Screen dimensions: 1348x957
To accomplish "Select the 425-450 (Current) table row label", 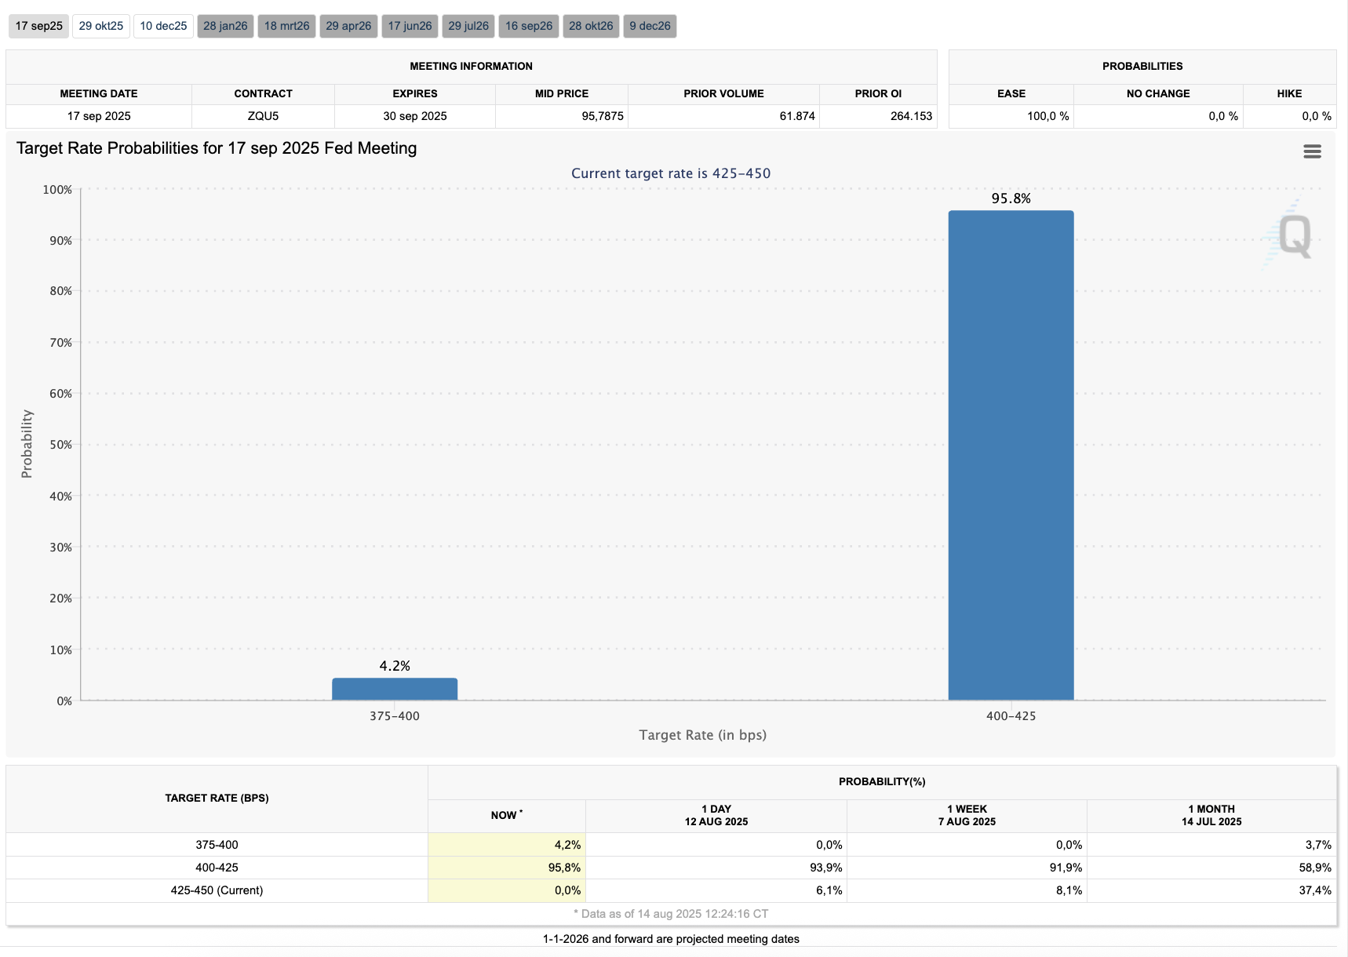I will (x=217, y=890).
